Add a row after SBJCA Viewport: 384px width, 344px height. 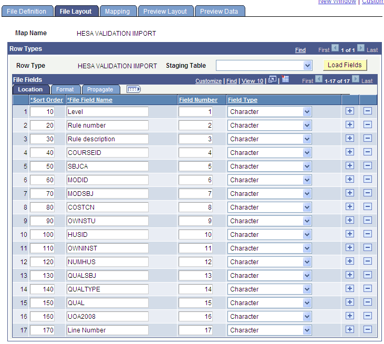350,166
